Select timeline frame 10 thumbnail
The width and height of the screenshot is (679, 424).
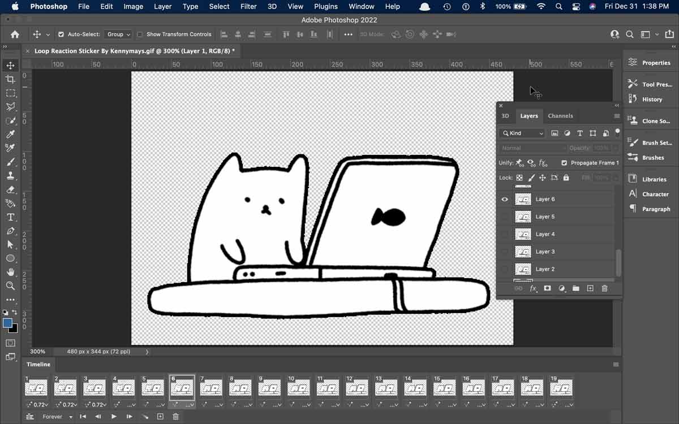coord(299,388)
